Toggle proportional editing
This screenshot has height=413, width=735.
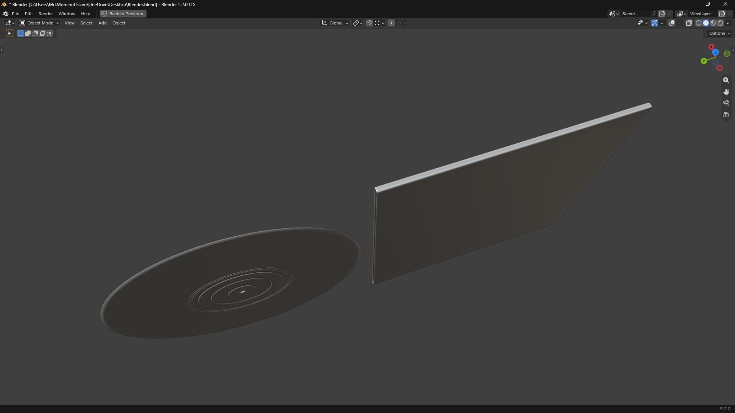(391, 23)
